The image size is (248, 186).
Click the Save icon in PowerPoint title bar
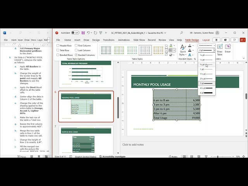click(x=83, y=33)
